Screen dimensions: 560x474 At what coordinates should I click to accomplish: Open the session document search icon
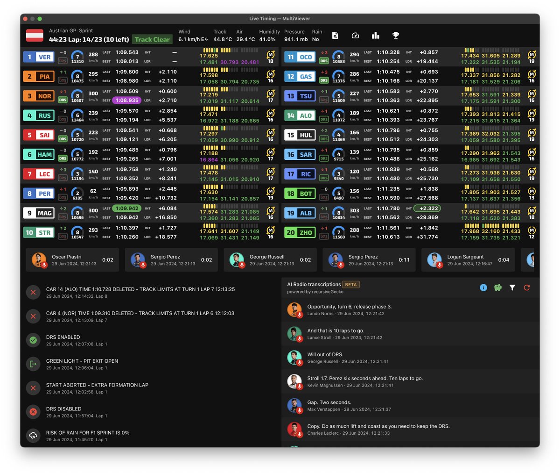[335, 36]
